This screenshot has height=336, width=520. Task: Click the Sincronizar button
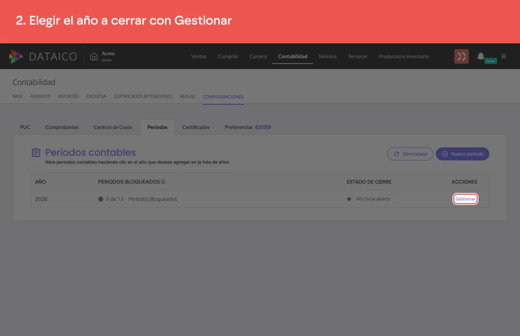click(x=410, y=154)
